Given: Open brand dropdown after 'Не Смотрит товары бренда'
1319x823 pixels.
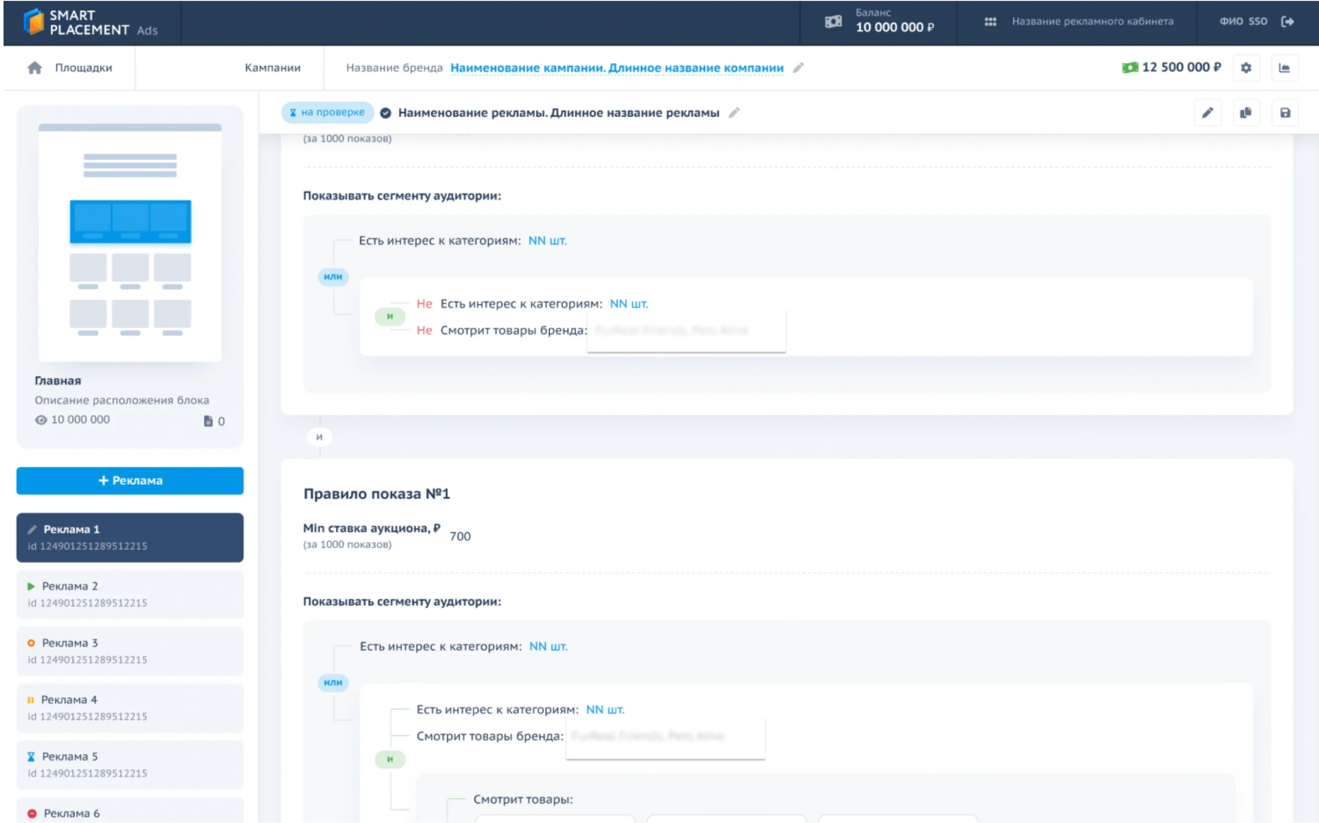Looking at the screenshot, I should coord(686,330).
